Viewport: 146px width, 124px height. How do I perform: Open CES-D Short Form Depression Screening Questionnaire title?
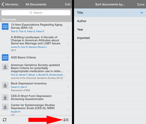(x=31, y=98)
